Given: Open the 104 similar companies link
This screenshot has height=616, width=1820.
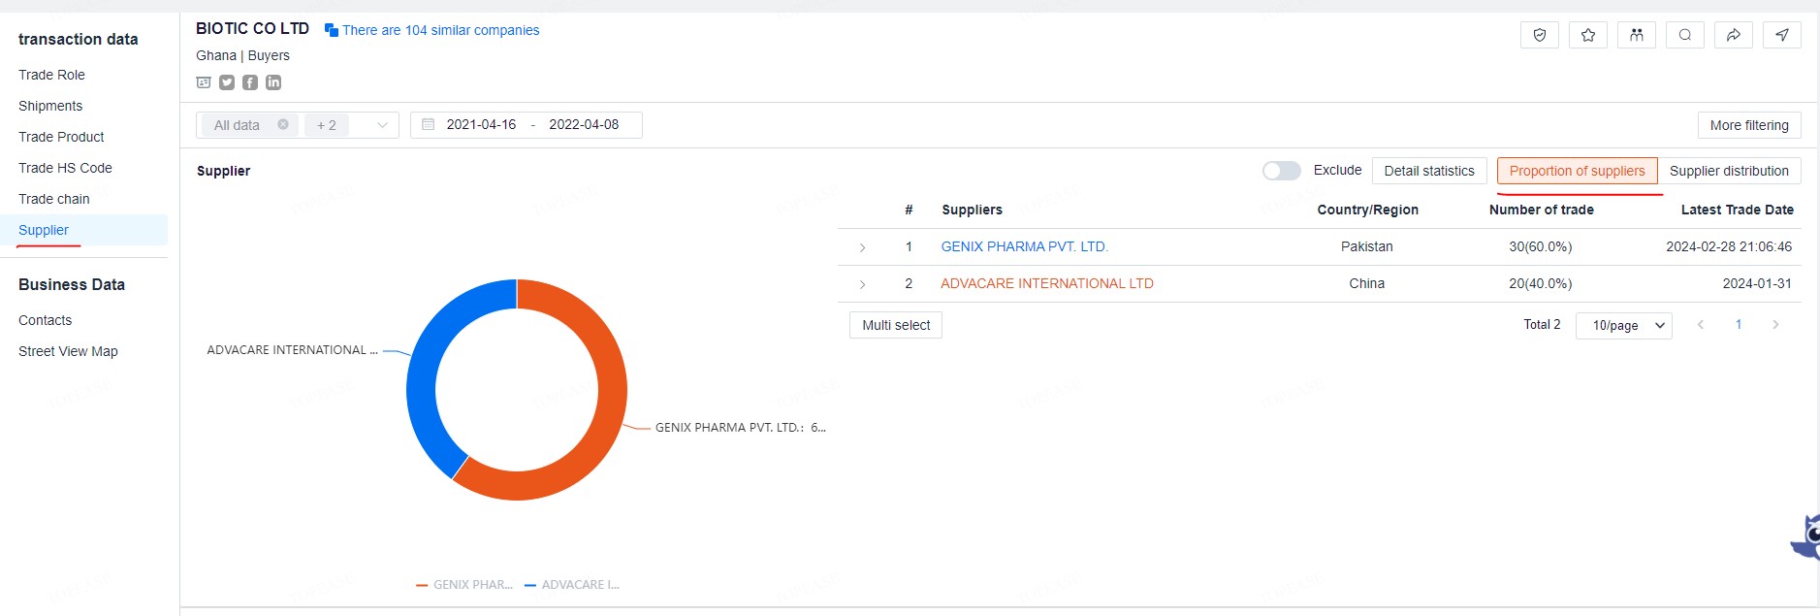Looking at the screenshot, I should click(x=441, y=30).
